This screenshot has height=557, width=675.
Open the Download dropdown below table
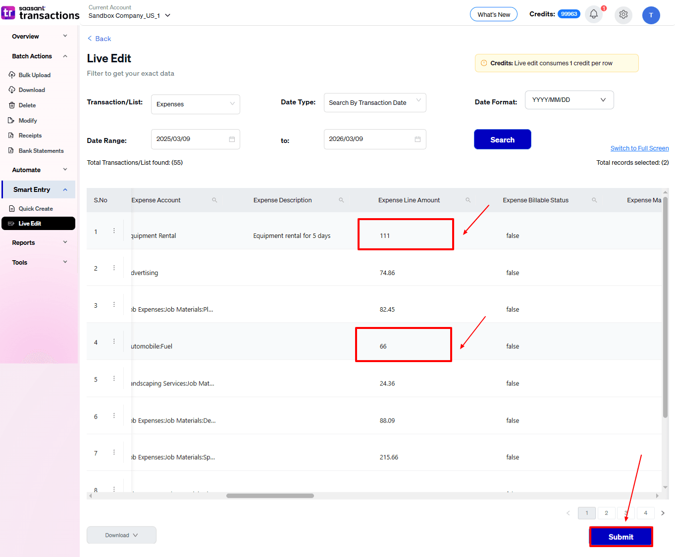[x=121, y=535]
